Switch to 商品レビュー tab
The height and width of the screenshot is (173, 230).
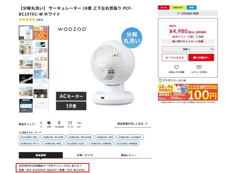tap(129, 155)
